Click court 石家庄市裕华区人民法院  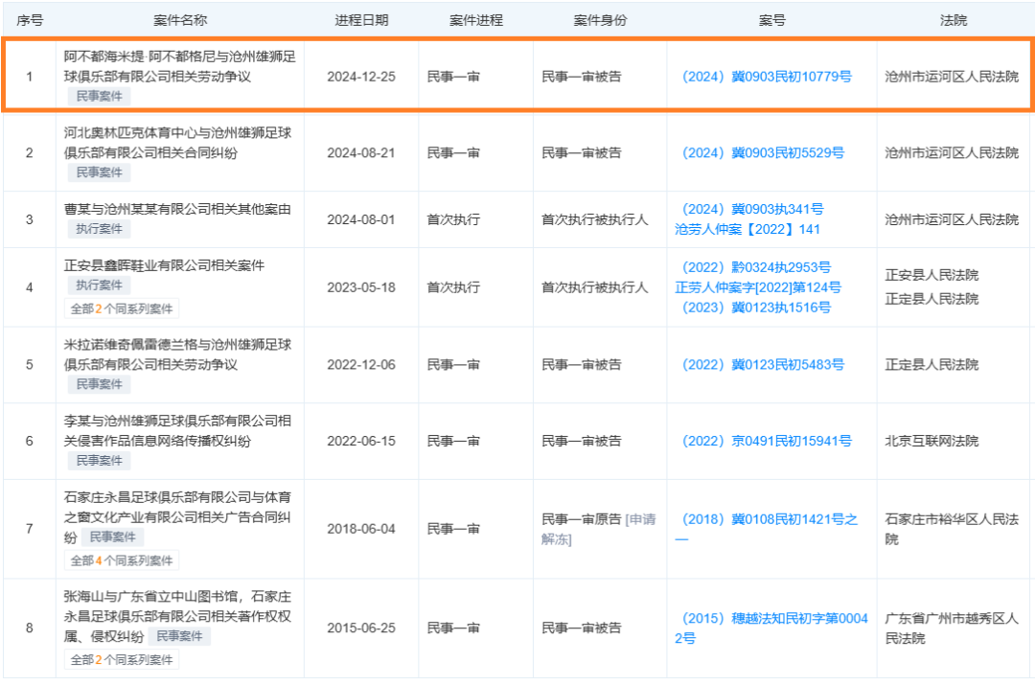952,529
